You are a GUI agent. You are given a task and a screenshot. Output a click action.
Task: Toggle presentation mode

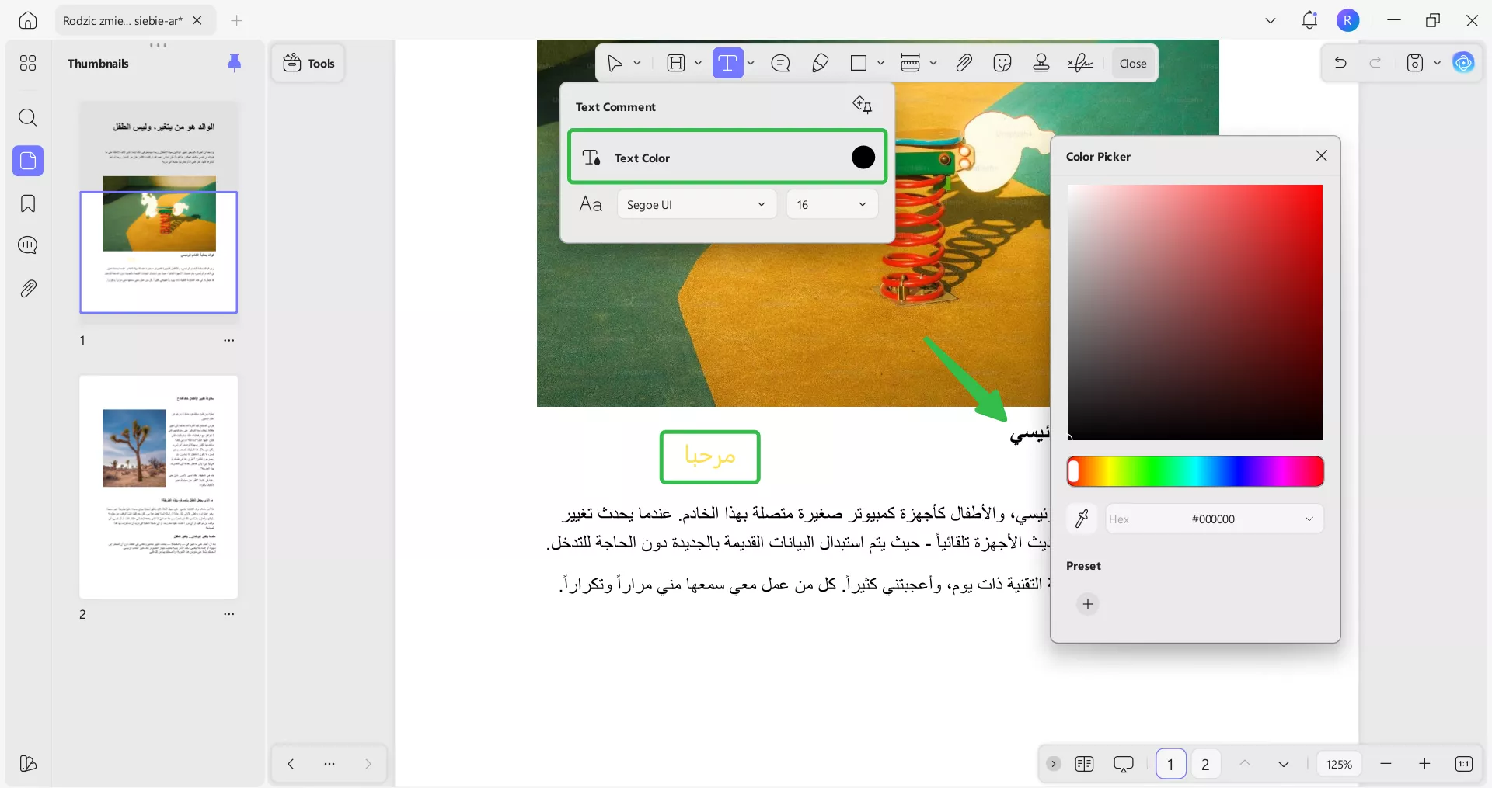pyautogui.click(x=1124, y=764)
